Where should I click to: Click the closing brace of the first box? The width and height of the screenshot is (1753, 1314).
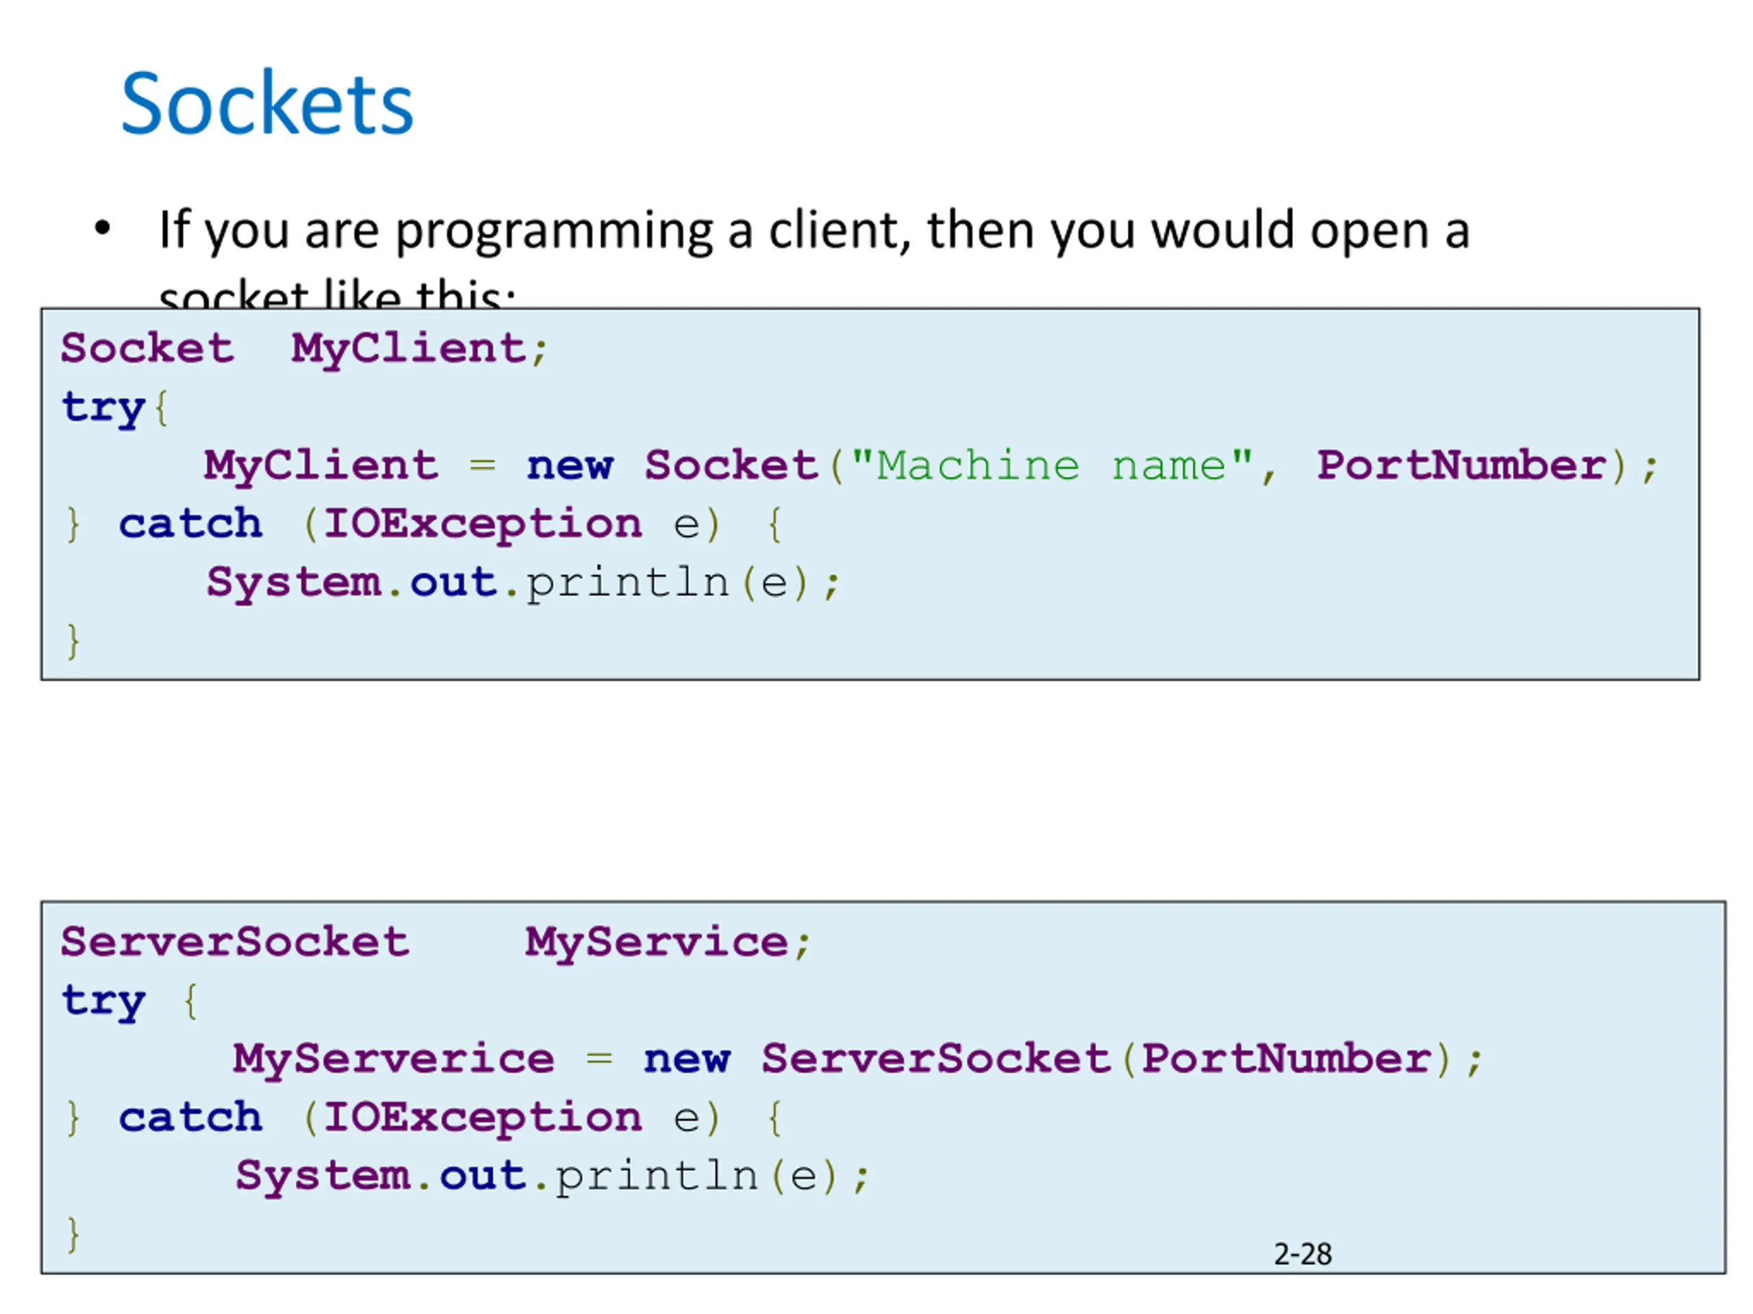click(x=74, y=641)
